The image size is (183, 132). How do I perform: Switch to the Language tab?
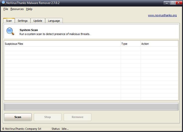[x=54, y=21]
